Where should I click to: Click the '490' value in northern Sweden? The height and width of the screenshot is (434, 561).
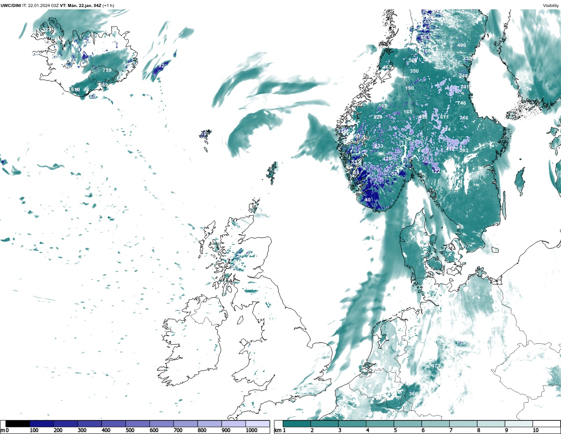click(462, 45)
